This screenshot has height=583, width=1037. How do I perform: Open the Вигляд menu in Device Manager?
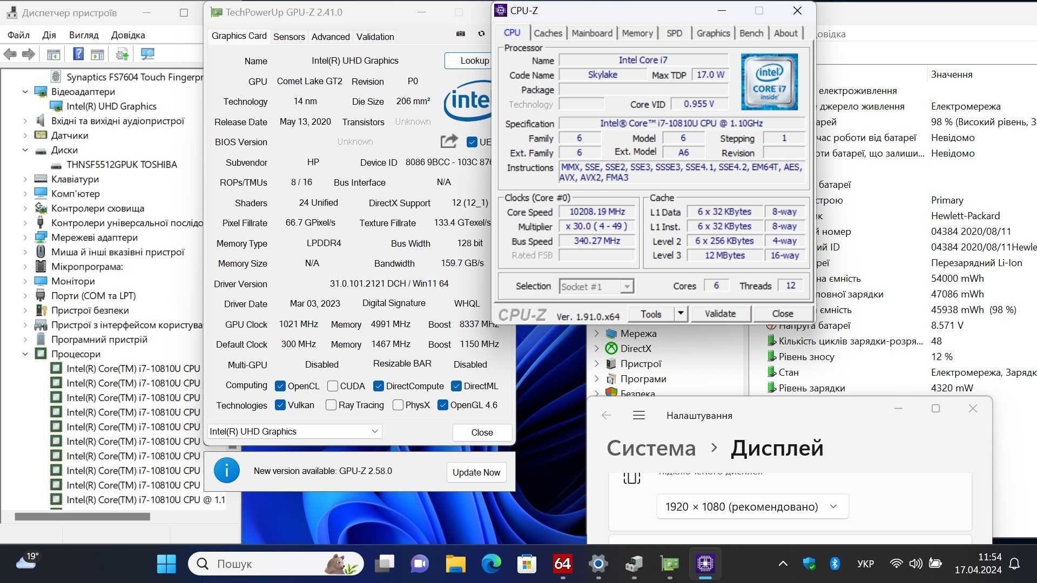coord(84,35)
